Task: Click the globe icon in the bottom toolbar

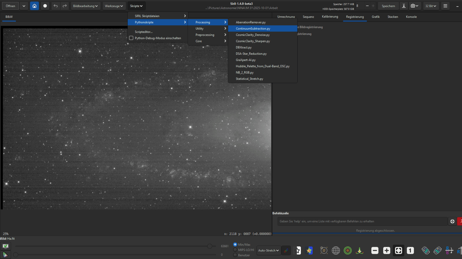Action: [336, 250]
